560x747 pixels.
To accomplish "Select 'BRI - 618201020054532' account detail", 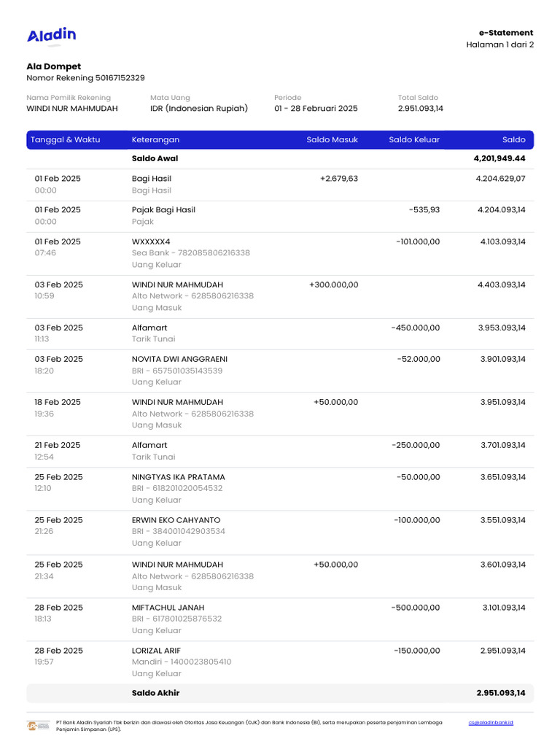I will [177, 488].
